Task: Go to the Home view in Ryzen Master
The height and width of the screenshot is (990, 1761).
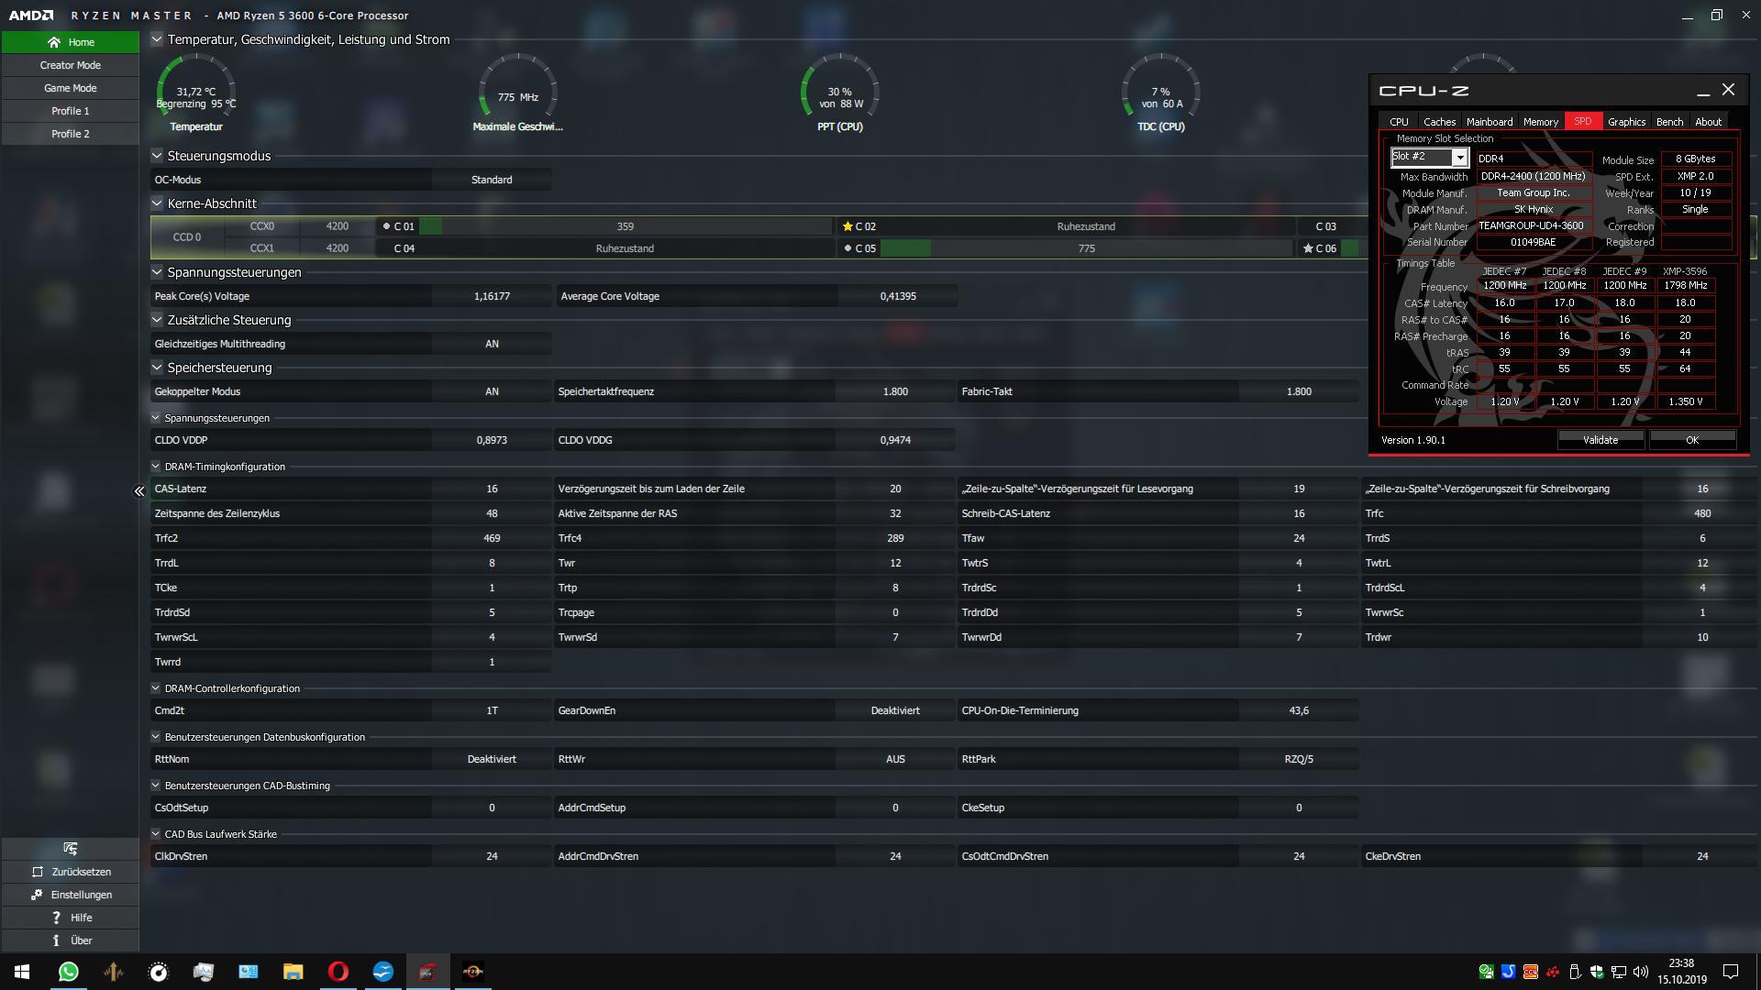Action: (71, 42)
